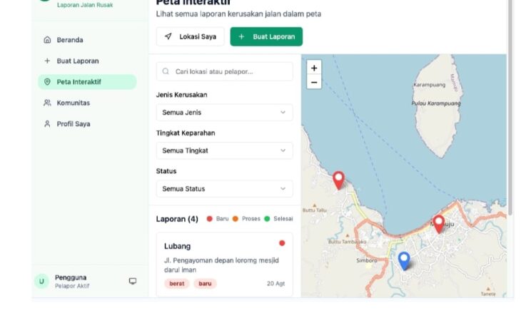The image size is (531, 318).
Task: Open Profil Saya page
Action: [x=74, y=124]
